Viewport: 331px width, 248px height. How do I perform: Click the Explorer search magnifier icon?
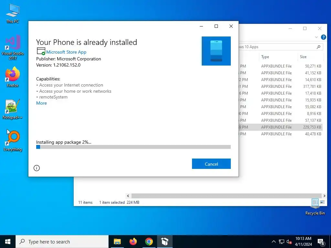(x=318, y=47)
